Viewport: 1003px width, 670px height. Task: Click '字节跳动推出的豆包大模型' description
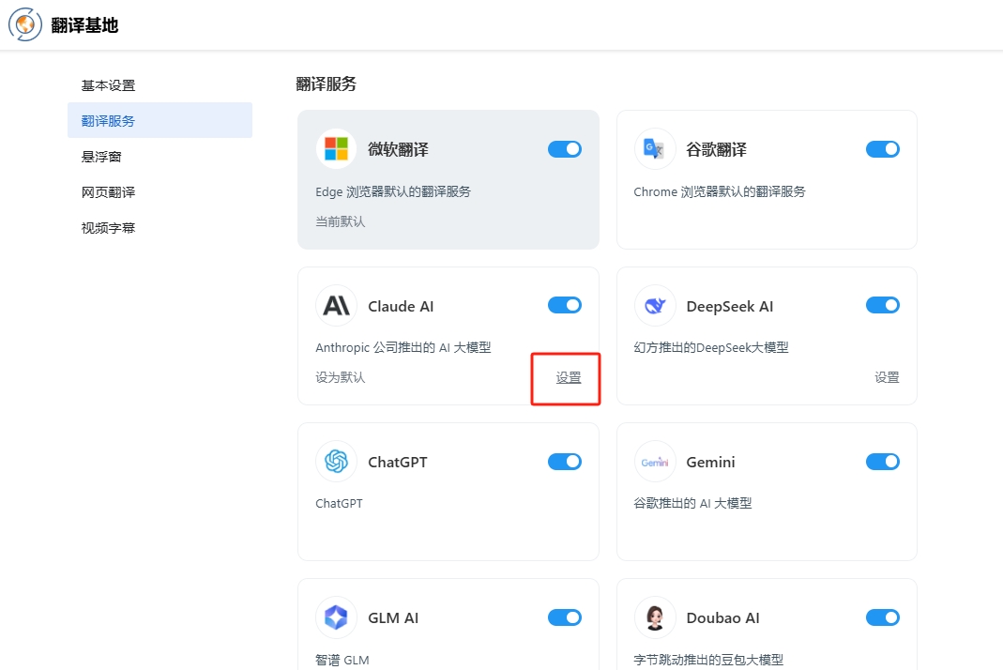click(708, 660)
